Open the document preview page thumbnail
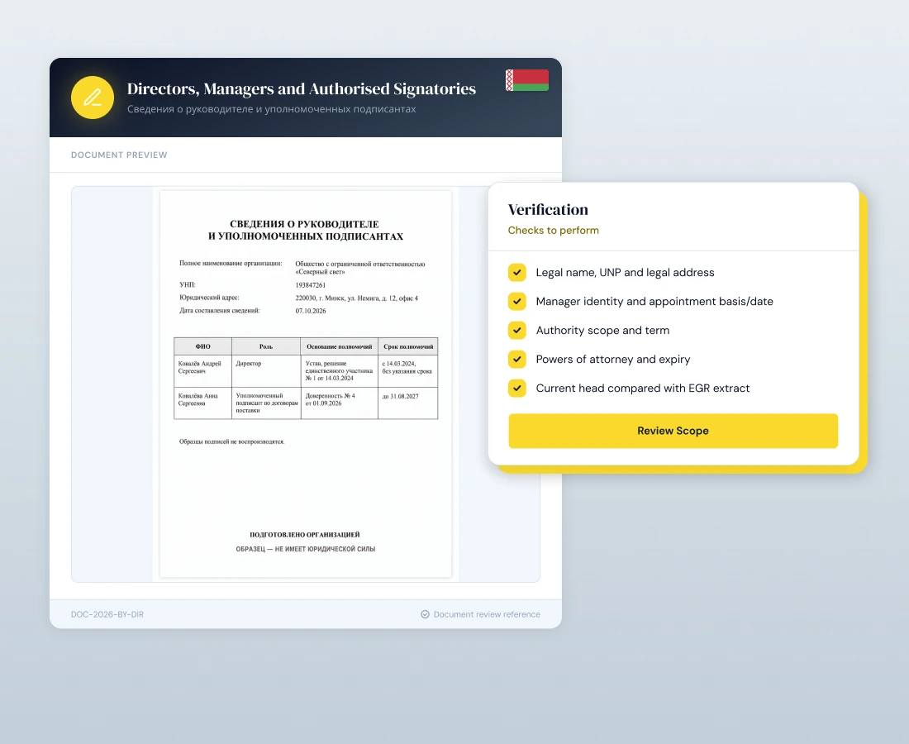The width and height of the screenshot is (909, 744). pyautogui.click(x=306, y=384)
